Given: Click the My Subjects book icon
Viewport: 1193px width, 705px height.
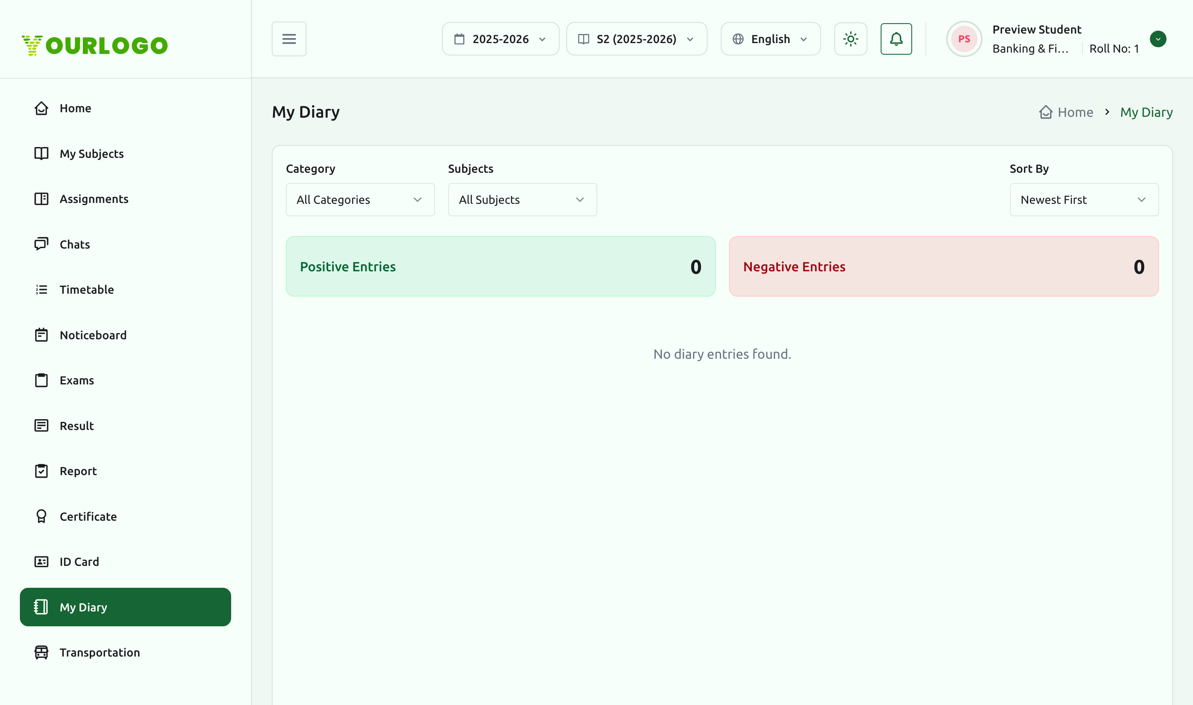Looking at the screenshot, I should [x=41, y=153].
